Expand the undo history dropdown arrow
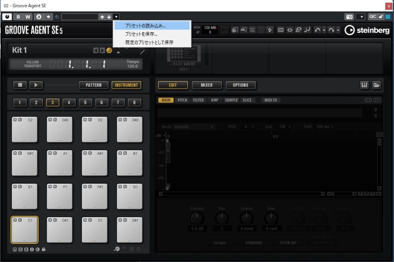Viewport: 394px width, 262px height. coord(324,30)
